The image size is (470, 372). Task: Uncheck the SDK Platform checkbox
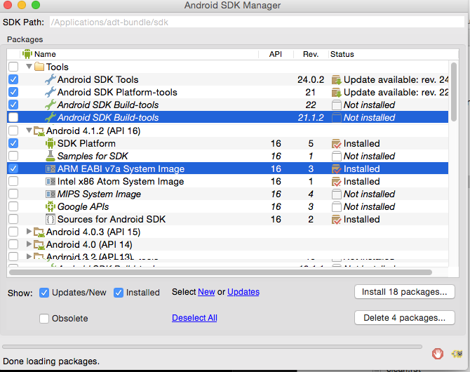(13, 143)
